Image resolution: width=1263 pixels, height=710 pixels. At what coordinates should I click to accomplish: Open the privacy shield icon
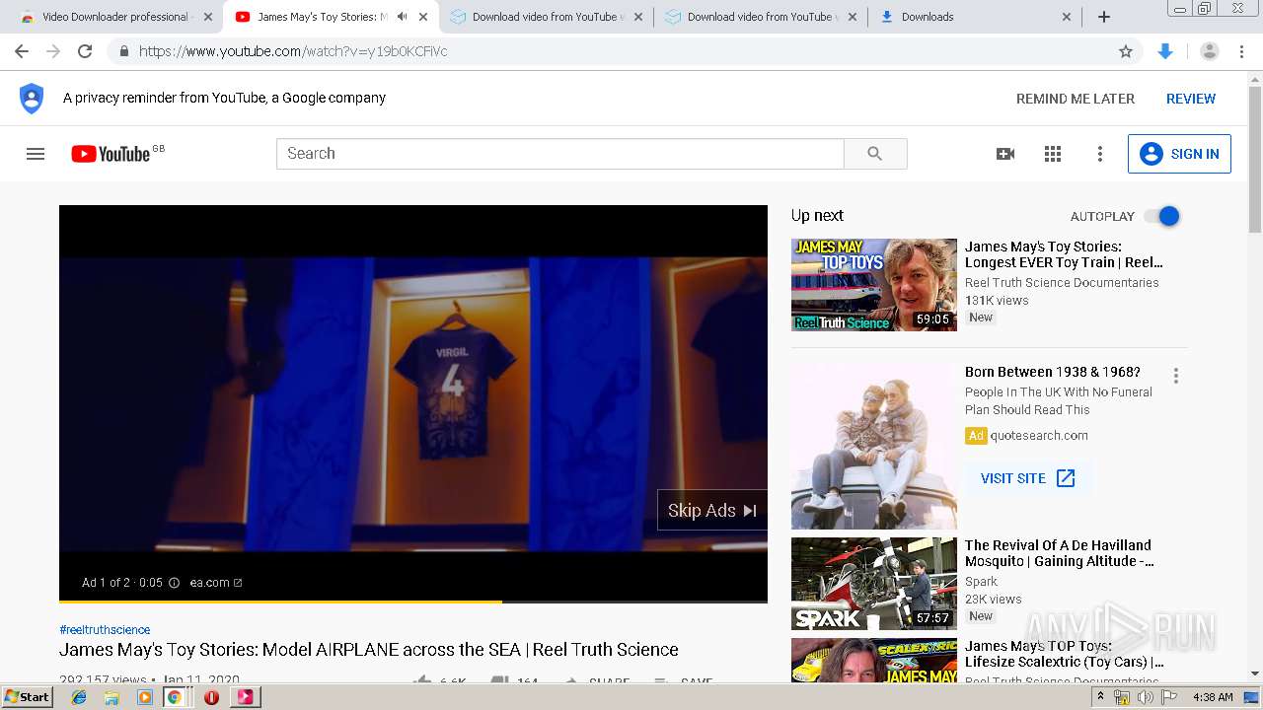point(32,99)
